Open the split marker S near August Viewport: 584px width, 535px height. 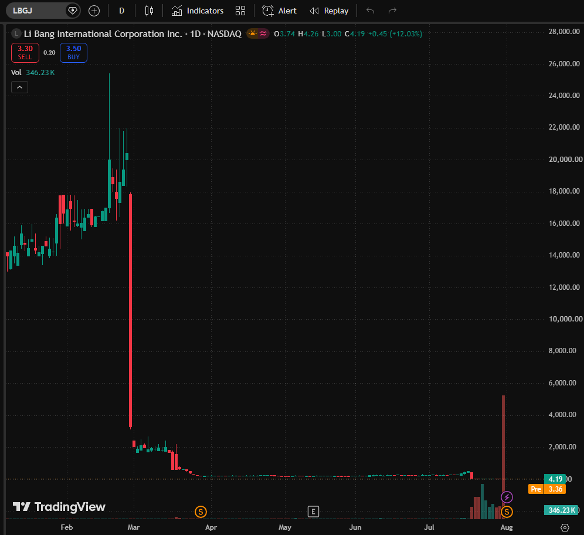[x=507, y=512]
